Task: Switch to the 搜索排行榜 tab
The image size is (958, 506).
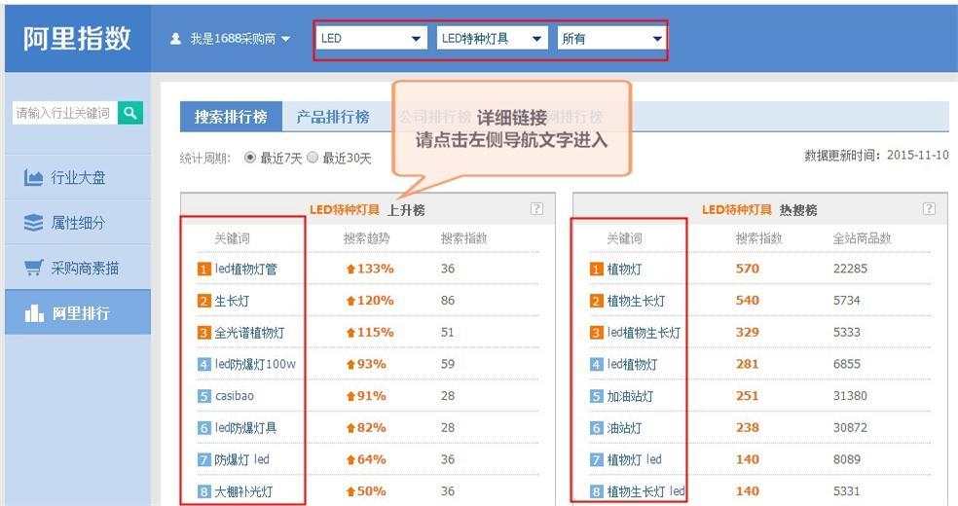Action: click(230, 117)
